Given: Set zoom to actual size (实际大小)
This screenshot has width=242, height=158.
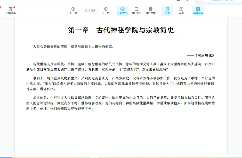Looking at the screenshot, I should (x=122, y=11).
